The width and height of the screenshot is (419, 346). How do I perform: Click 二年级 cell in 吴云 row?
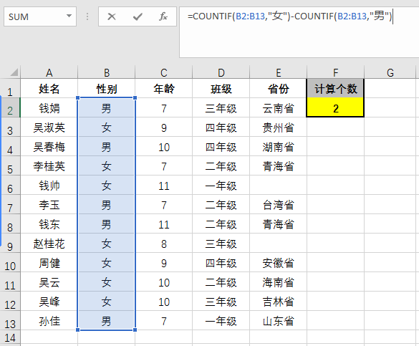click(221, 282)
